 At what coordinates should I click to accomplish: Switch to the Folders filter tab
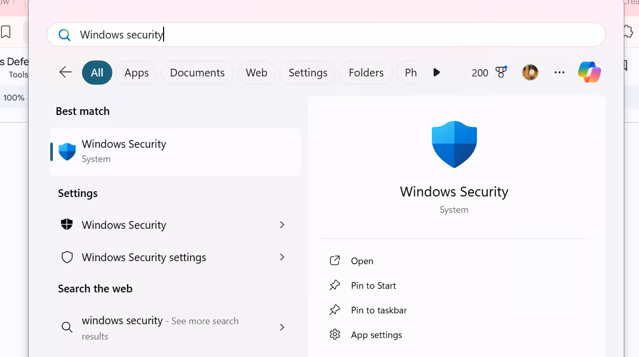click(x=366, y=72)
